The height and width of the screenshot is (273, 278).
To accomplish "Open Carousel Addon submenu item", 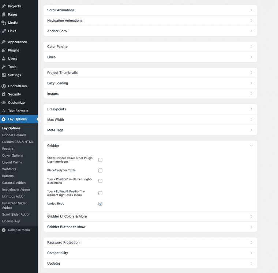I will [x=14, y=183].
